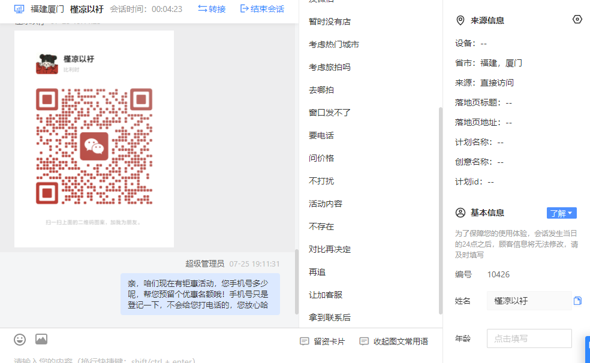
Task: Click the 省市:福建,厦门 entry
Action: click(x=489, y=63)
